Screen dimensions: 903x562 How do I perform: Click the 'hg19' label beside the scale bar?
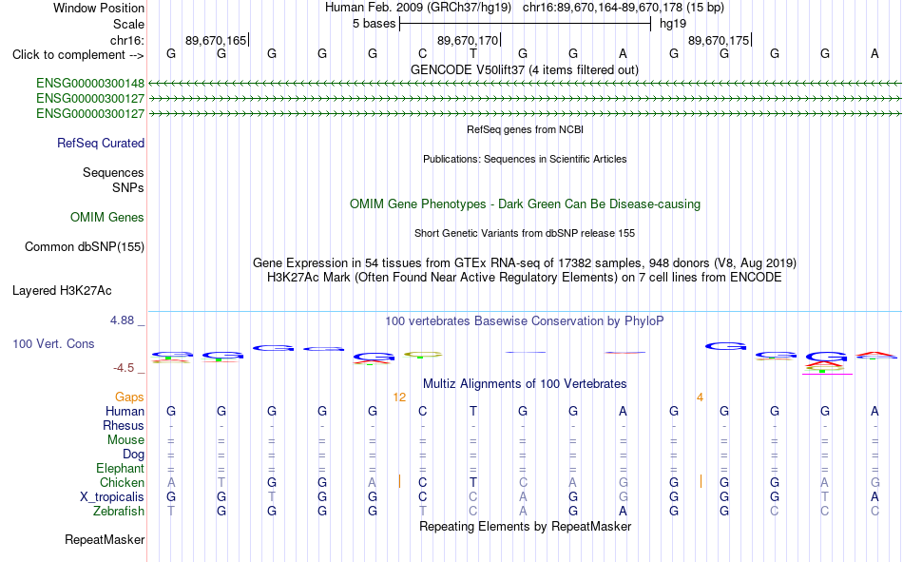[673, 24]
